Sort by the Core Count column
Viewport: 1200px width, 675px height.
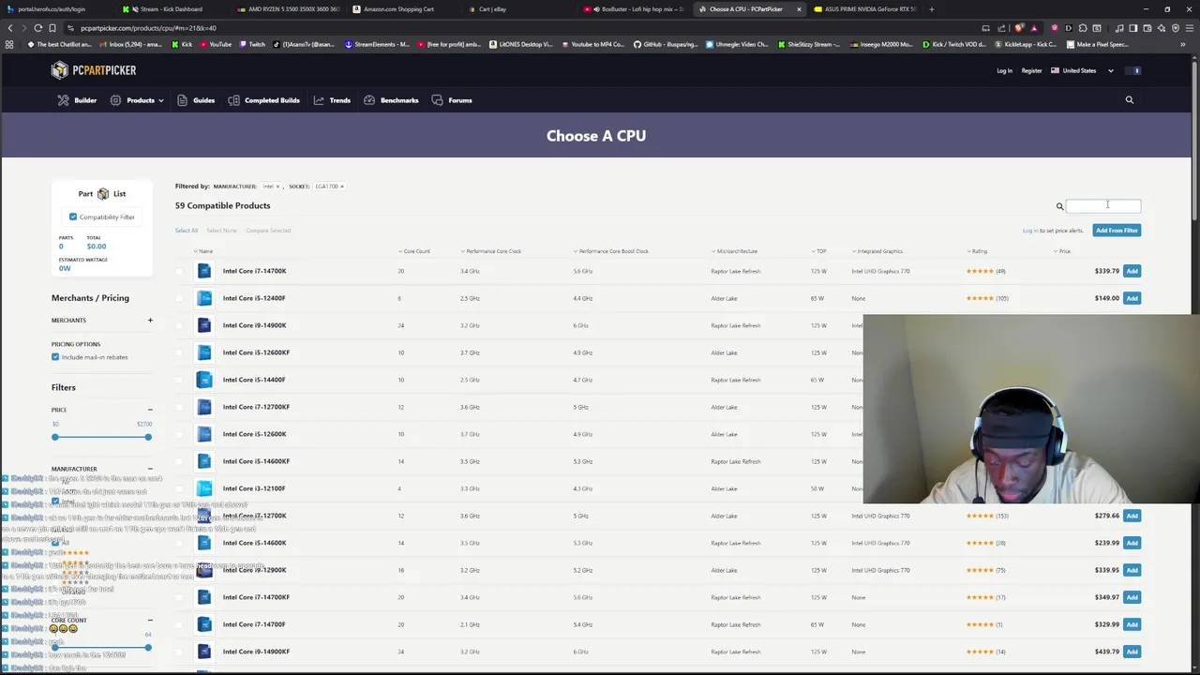click(x=414, y=251)
